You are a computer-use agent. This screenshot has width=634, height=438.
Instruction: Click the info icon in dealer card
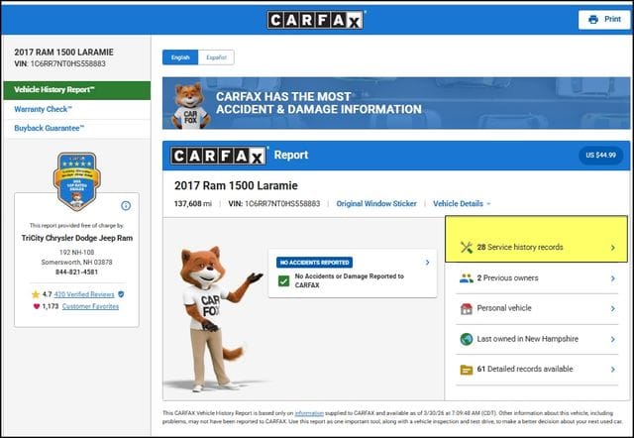tap(126, 205)
